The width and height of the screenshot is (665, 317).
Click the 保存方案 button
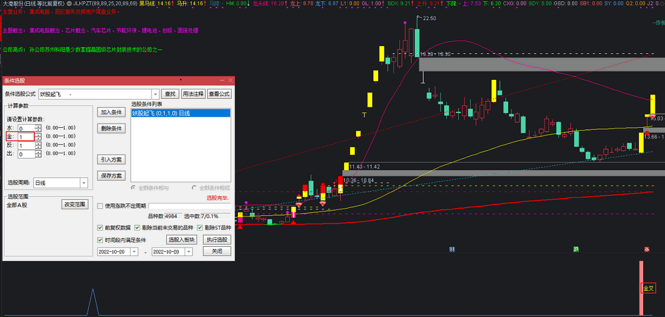coord(111,176)
